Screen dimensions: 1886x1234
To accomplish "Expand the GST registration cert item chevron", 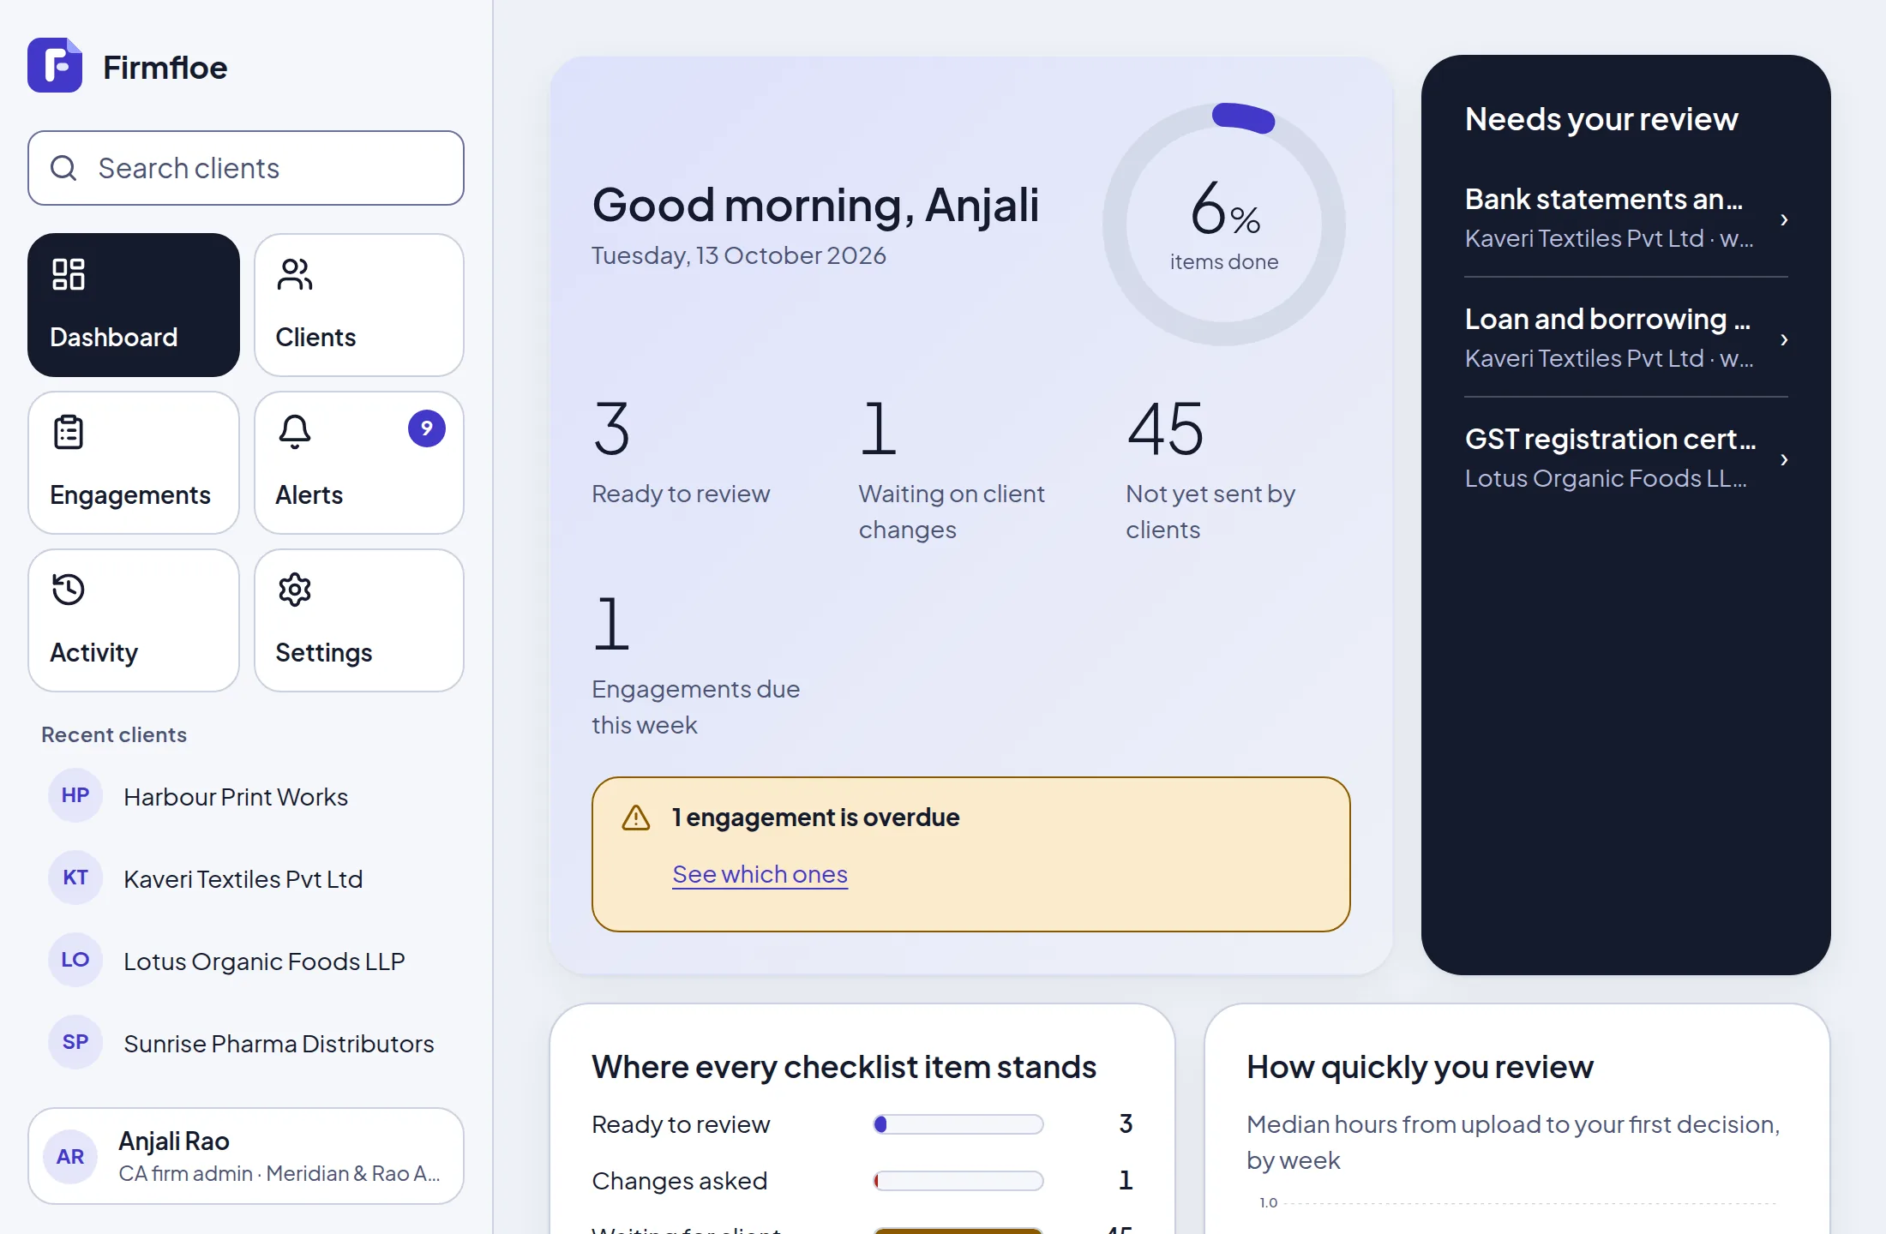I will coord(1784,459).
